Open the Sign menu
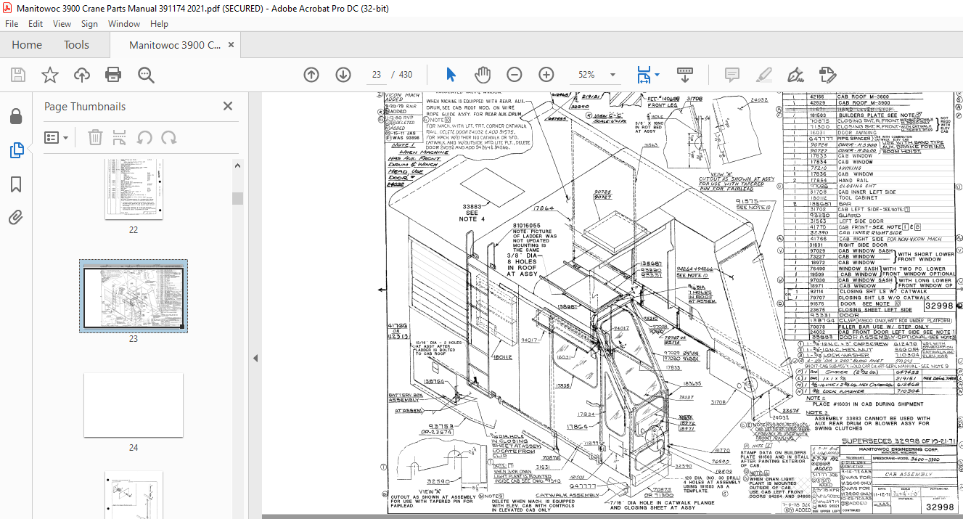Viewport: 963px width, 519px height. 89,23
